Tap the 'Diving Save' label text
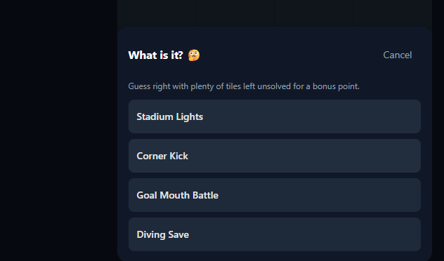This screenshot has width=444, height=261. point(162,235)
